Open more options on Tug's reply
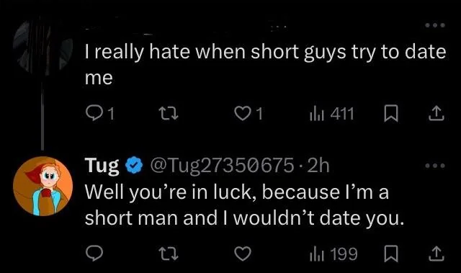The image size is (461, 273). click(435, 166)
